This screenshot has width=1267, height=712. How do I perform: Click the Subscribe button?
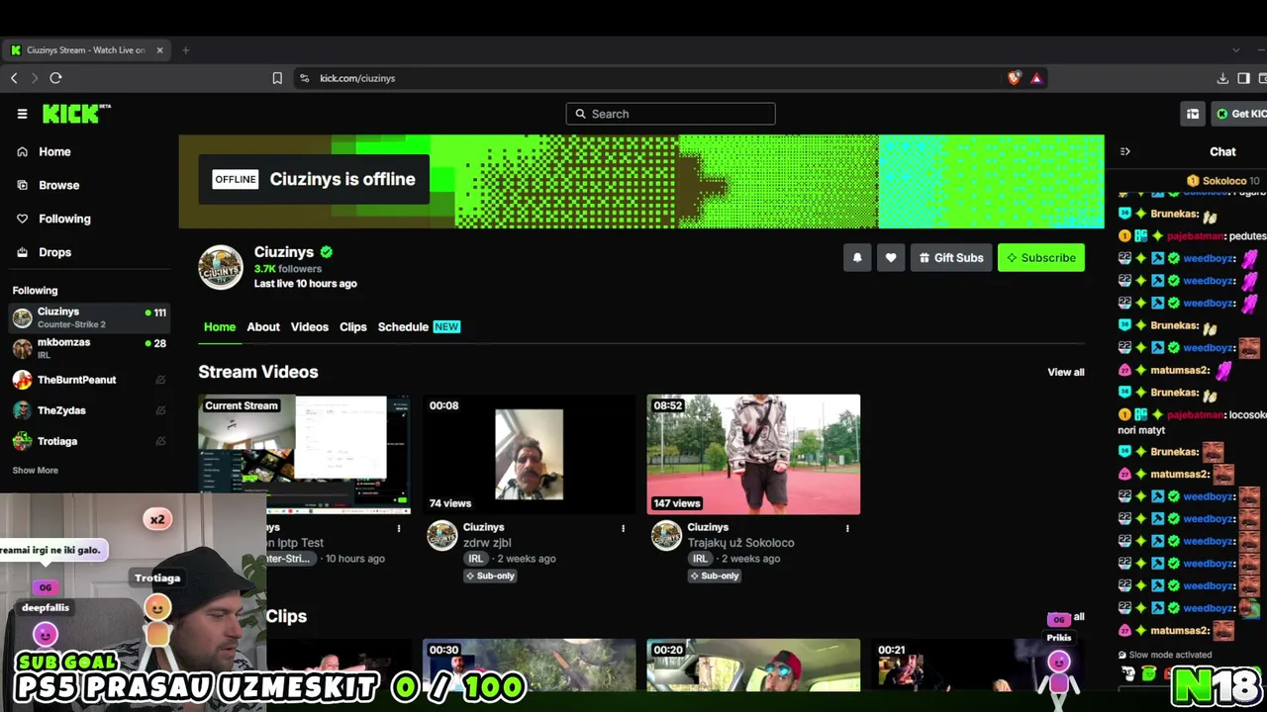point(1041,258)
